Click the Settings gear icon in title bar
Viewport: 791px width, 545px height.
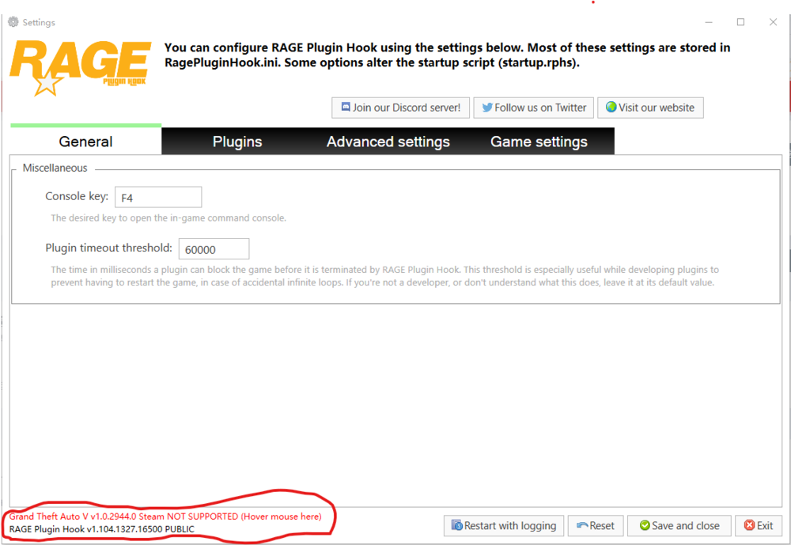[x=13, y=22]
